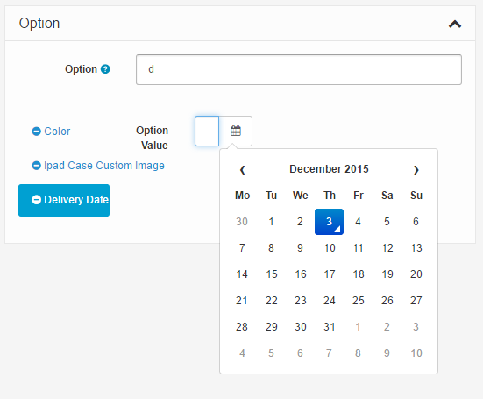Go to next month in calendar
Screen dimensions: 483x399
[x=416, y=170]
